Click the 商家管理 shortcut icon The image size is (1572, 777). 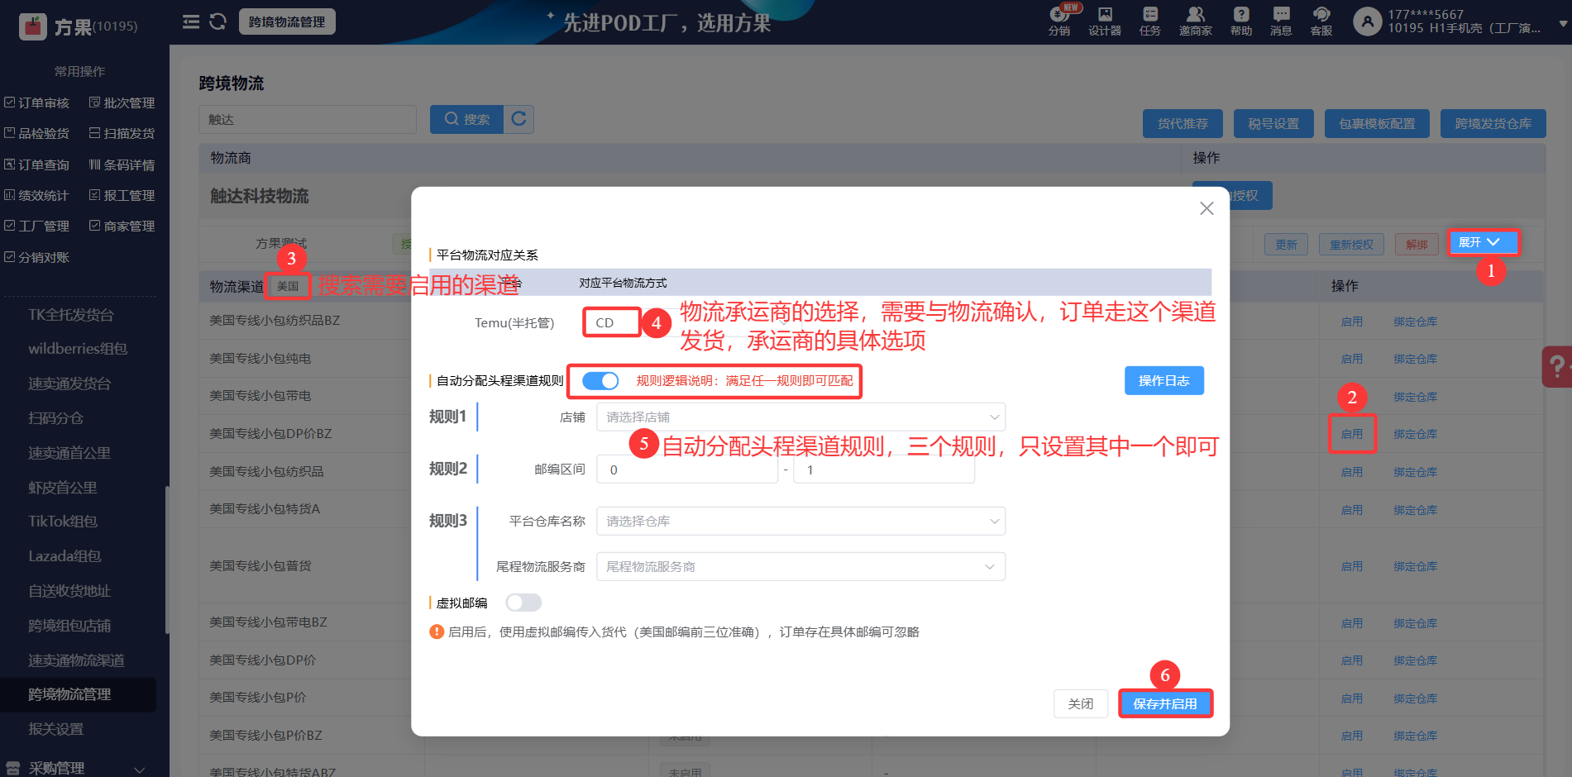click(x=94, y=226)
